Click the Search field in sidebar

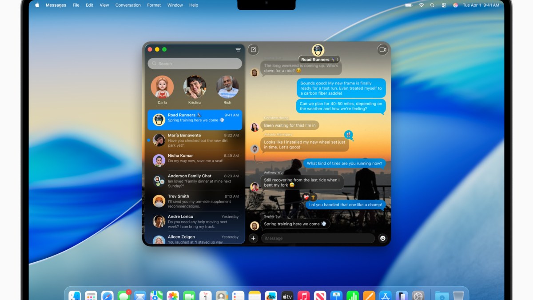pos(195,64)
